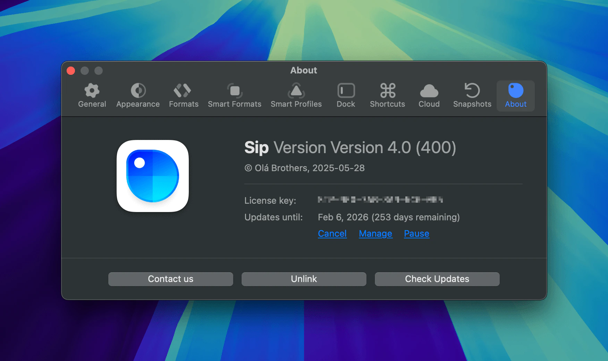Screen dimensions: 608x361
Task: Click the Sip app logo
Action: pos(153,176)
